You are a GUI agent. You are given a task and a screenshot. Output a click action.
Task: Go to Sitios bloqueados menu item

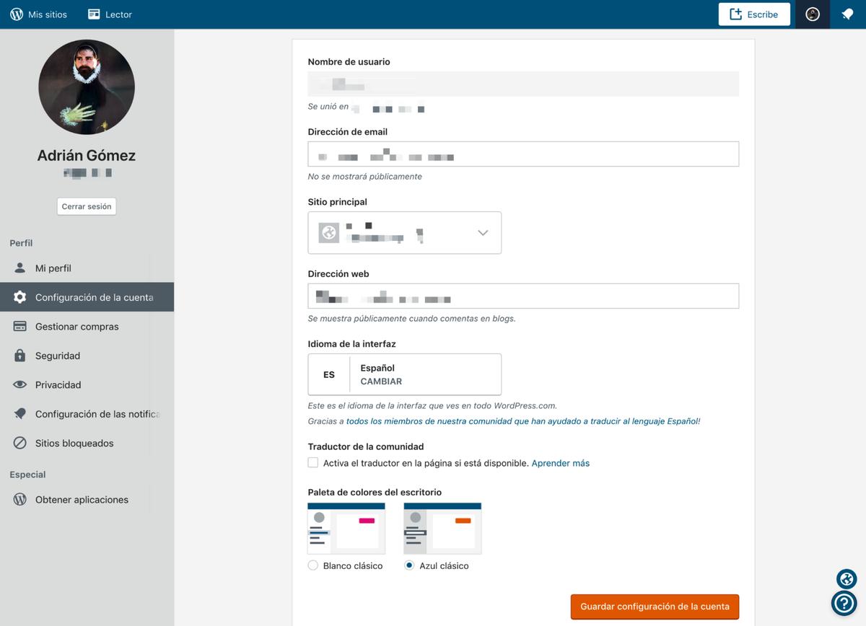[74, 444]
